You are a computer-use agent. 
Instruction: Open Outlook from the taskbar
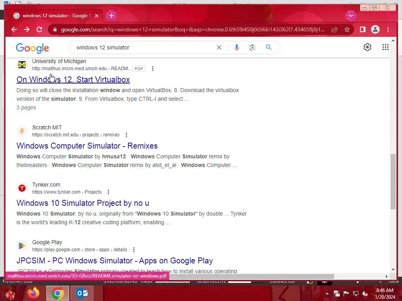click(82, 293)
